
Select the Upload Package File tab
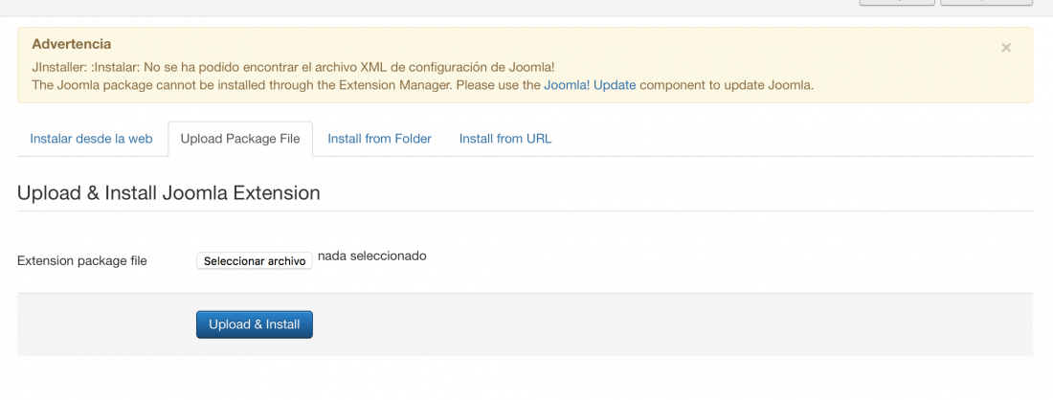[x=240, y=139]
